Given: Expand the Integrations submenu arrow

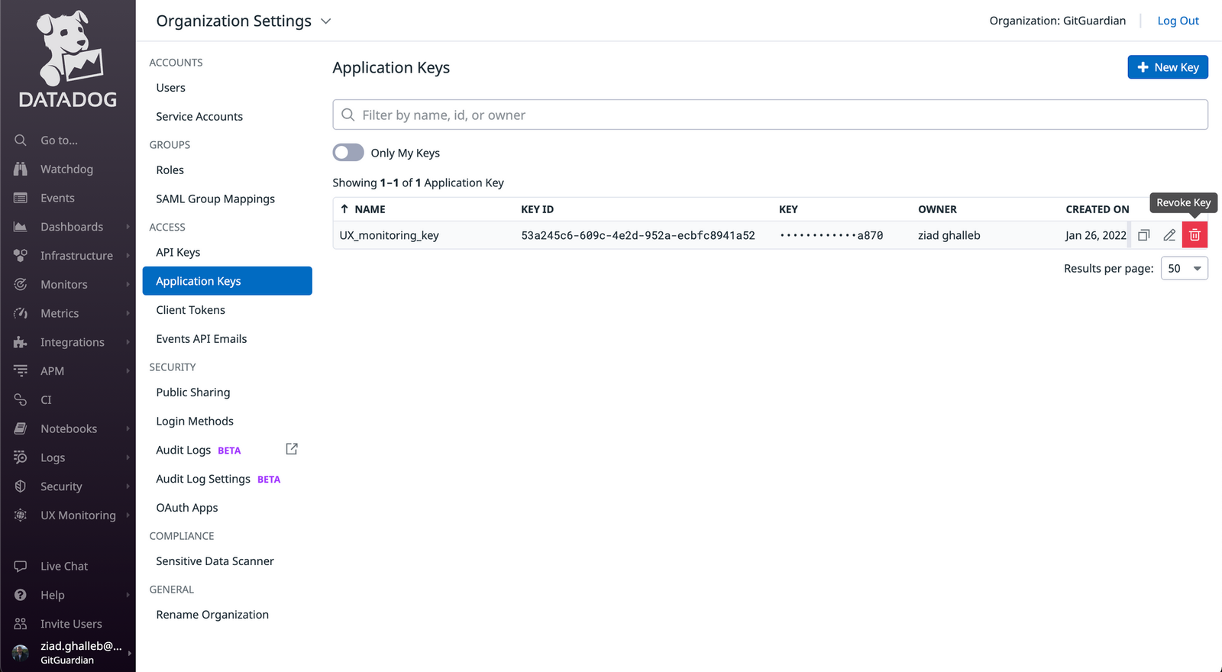Looking at the screenshot, I should (x=128, y=342).
